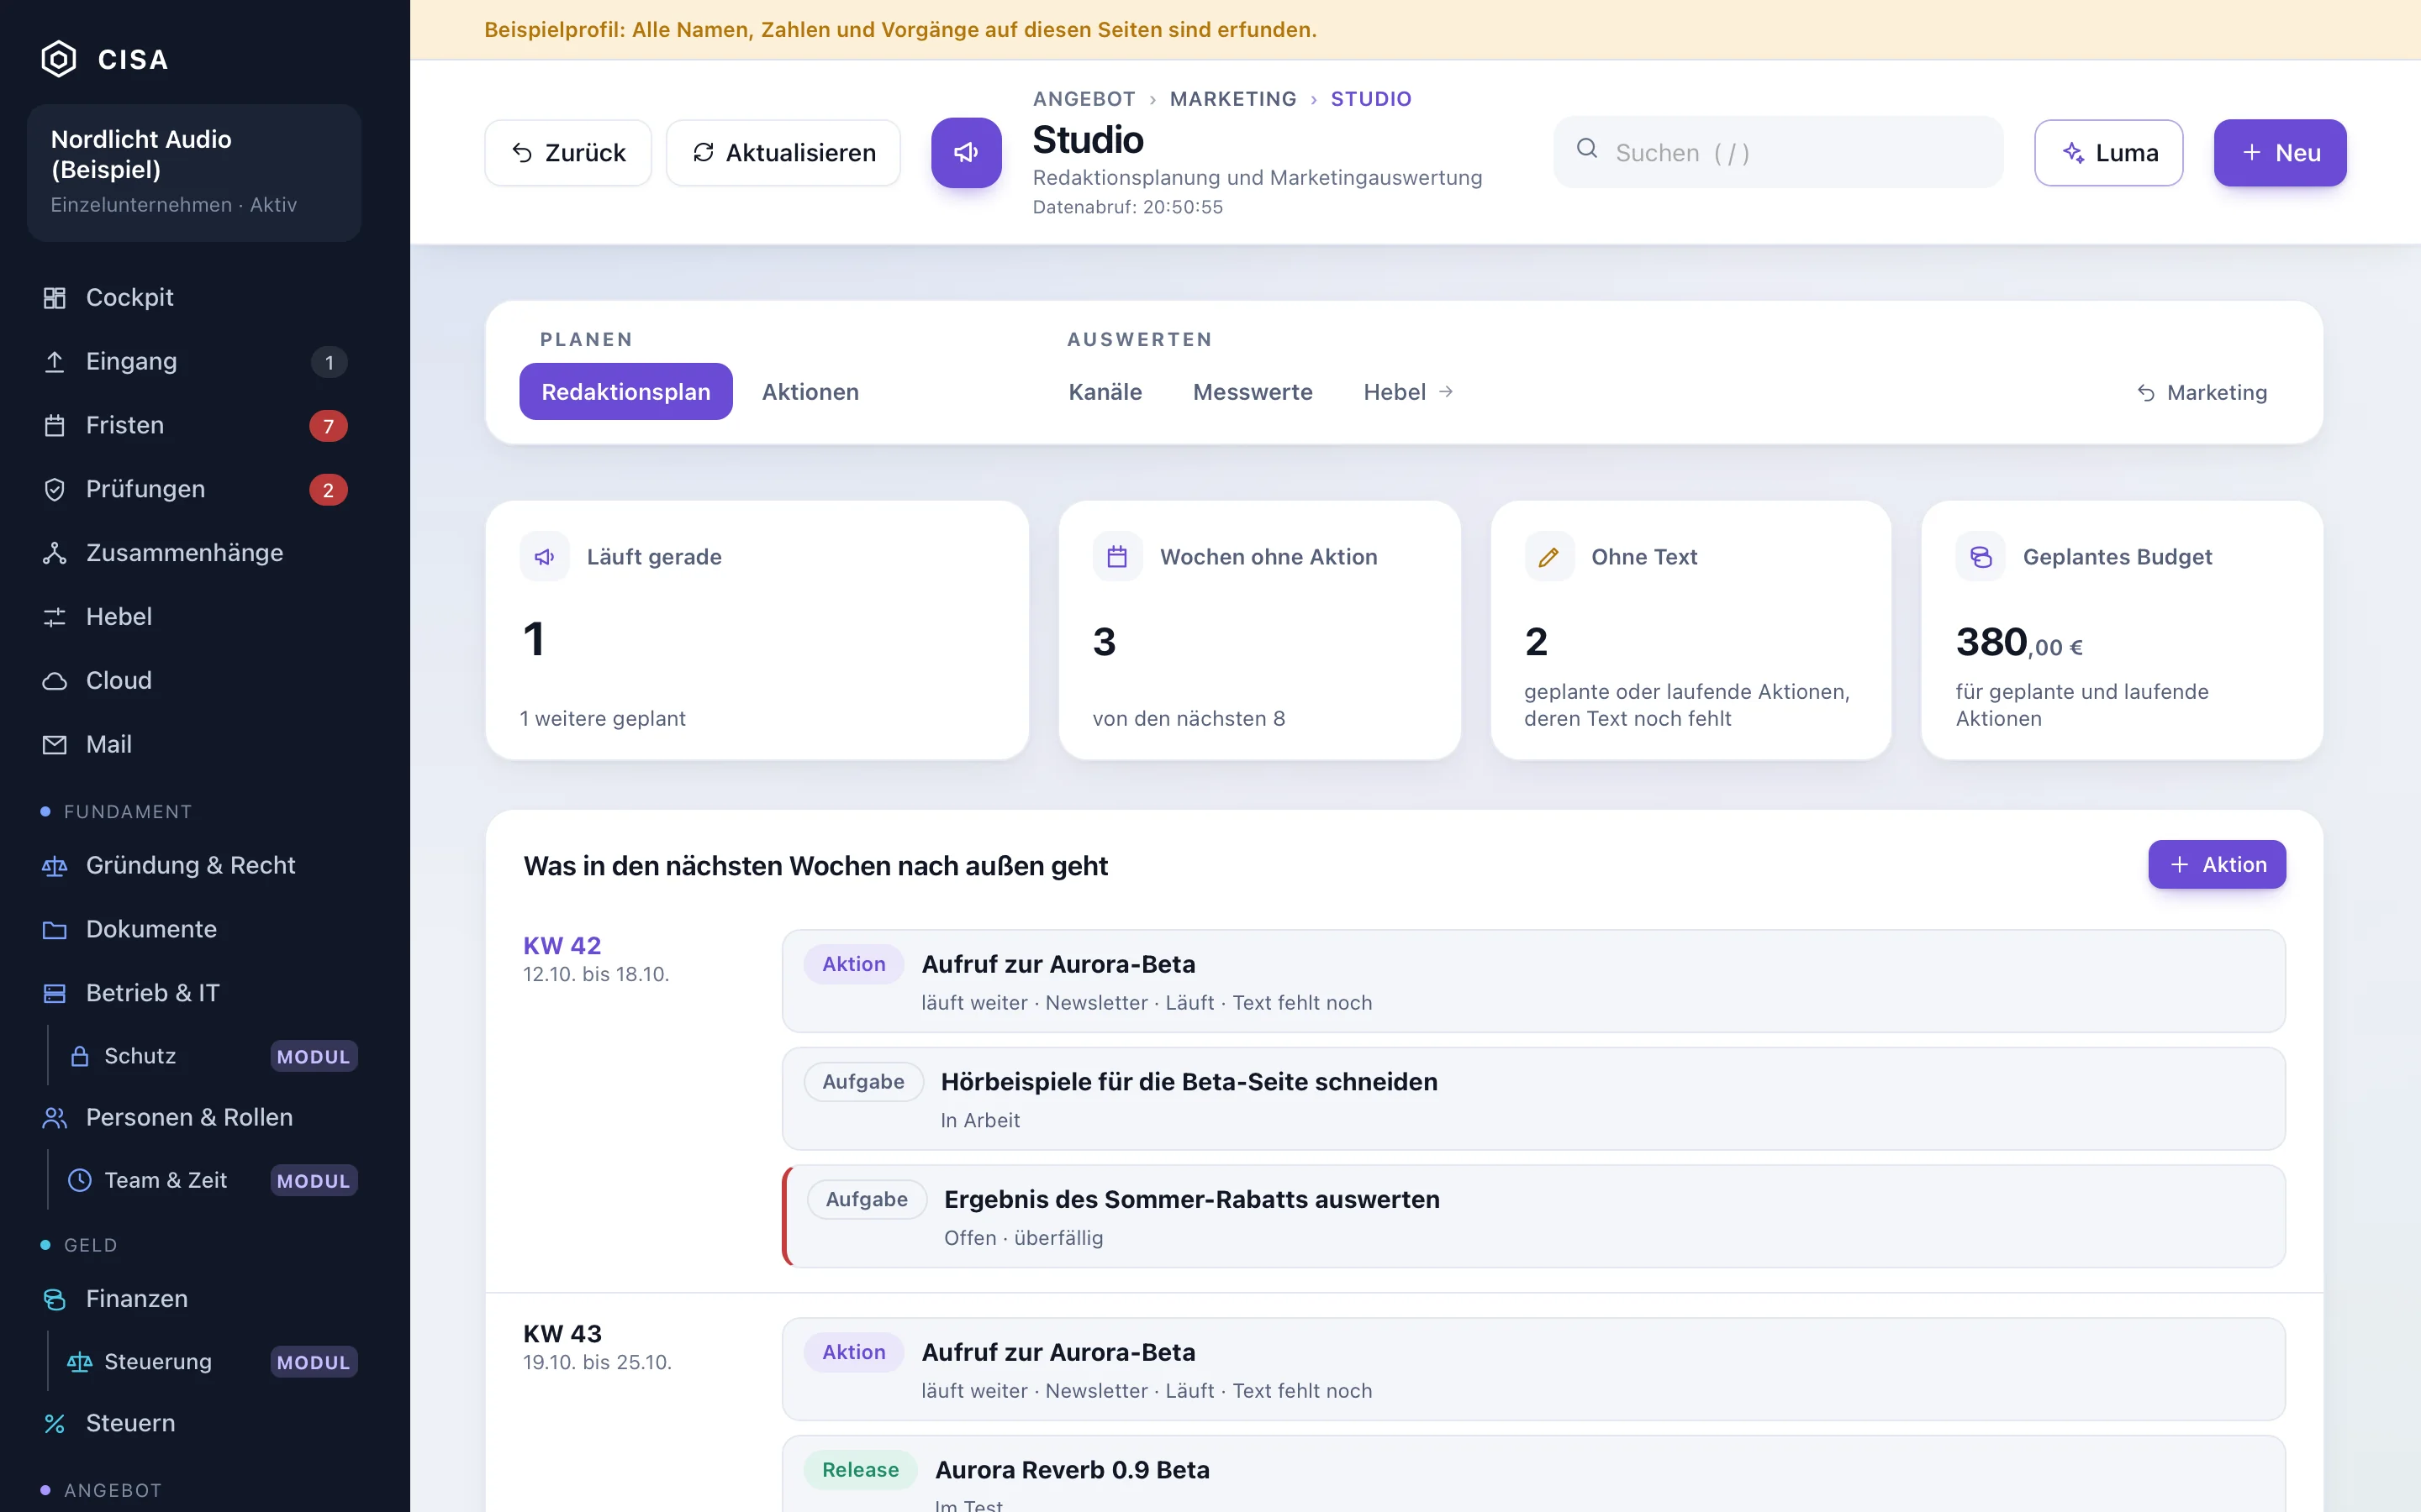This screenshot has width=2421, height=1512.
Task: Open Prüfungen via the shield icon
Action: click(x=55, y=490)
